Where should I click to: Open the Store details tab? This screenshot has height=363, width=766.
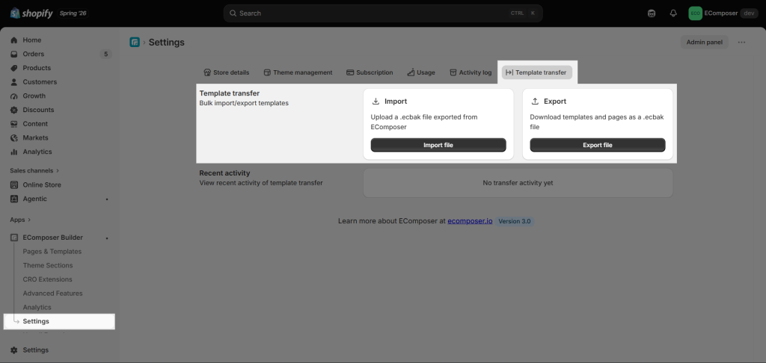(226, 72)
